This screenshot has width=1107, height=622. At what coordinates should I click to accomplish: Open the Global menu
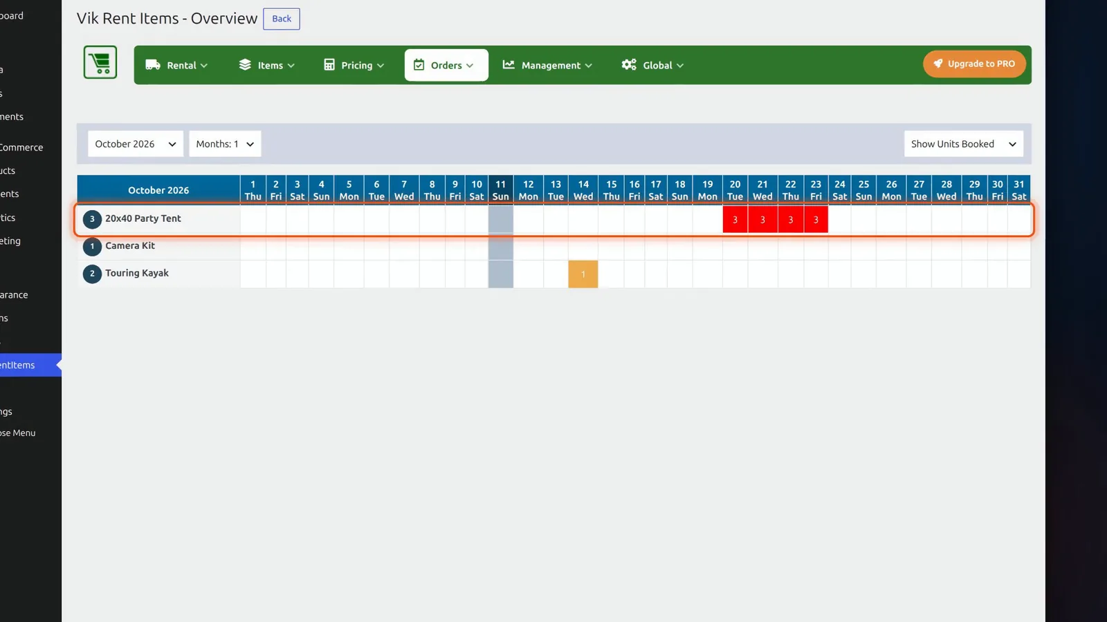(x=652, y=65)
